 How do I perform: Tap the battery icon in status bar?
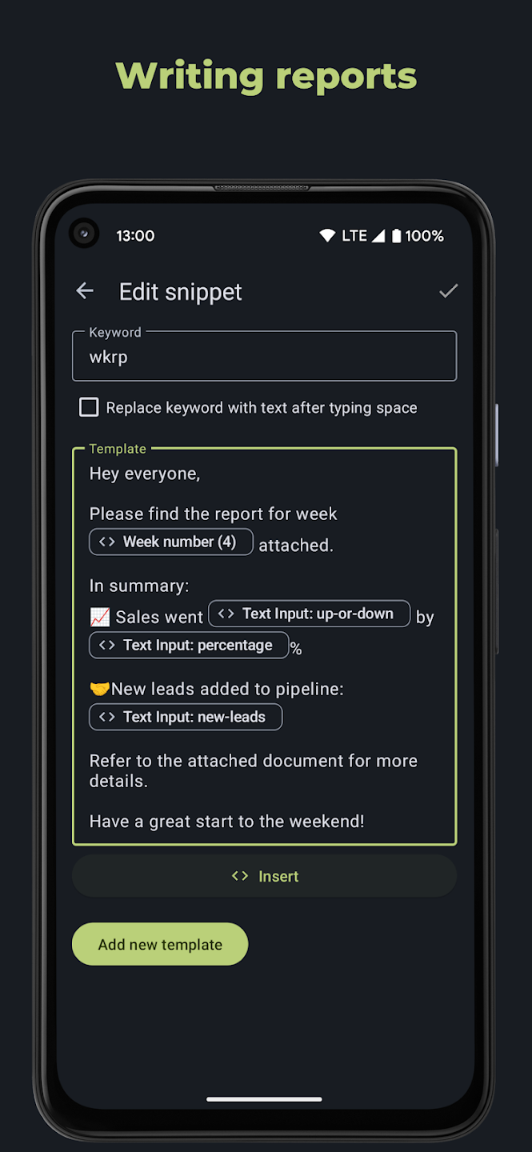tap(396, 236)
